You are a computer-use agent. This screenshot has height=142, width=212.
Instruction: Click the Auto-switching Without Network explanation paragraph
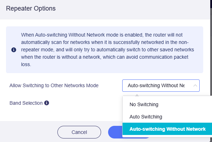click(107, 50)
